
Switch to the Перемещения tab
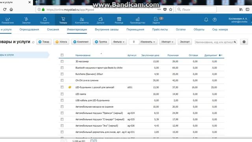point(135,30)
